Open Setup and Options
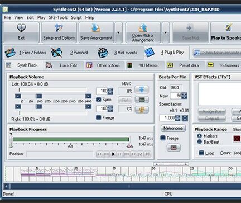 [x=59, y=32]
